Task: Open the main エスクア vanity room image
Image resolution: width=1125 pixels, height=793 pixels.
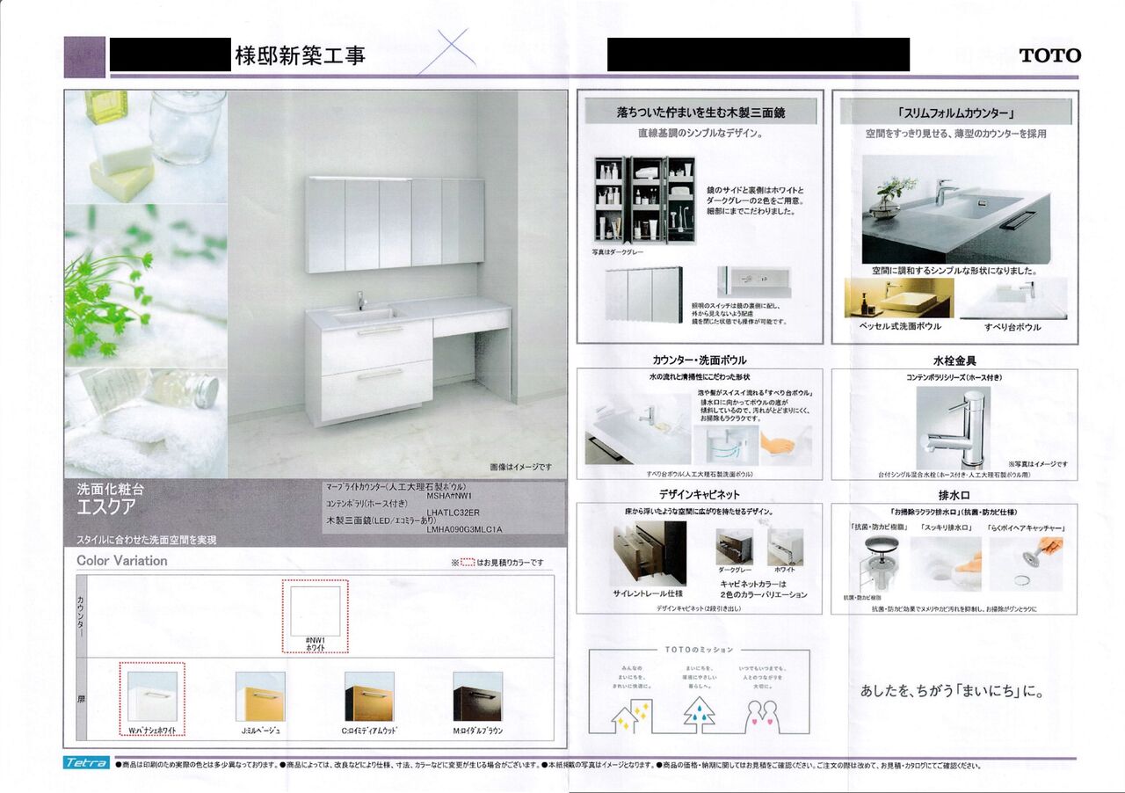Action: coord(397,284)
